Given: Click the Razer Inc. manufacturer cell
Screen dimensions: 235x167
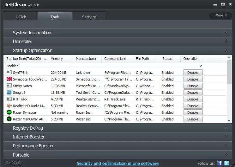Looking at the screenshot, I should pyautogui.click(x=84, y=112).
